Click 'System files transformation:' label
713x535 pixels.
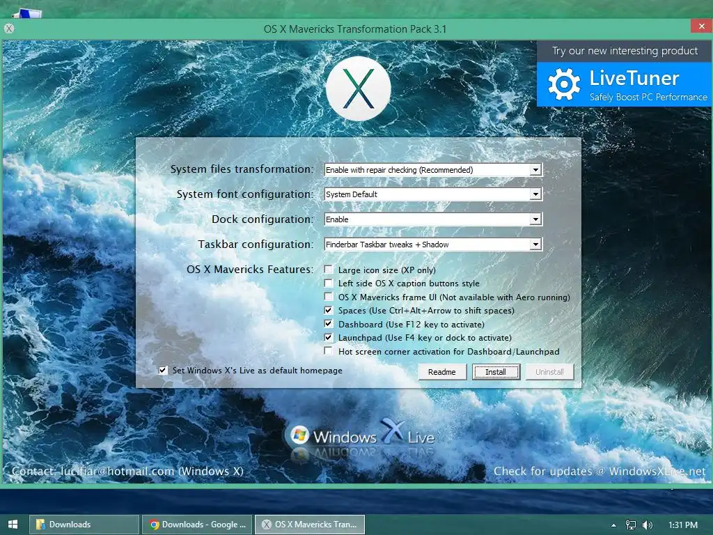[242, 169]
